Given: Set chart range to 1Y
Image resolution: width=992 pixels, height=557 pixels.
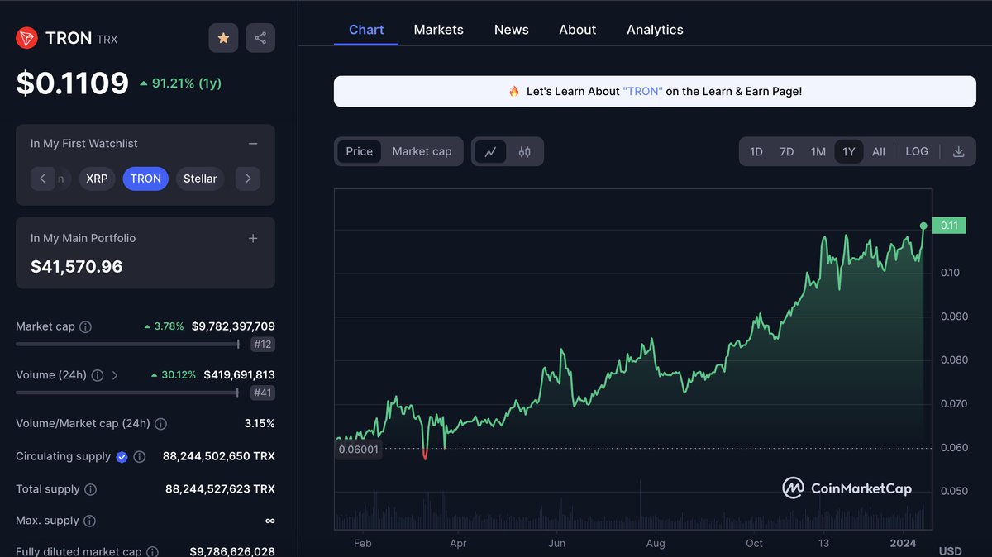Looking at the screenshot, I should tap(849, 151).
